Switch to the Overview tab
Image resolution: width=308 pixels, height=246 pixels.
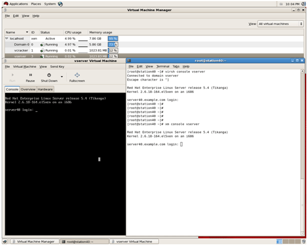[x=28, y=89]
